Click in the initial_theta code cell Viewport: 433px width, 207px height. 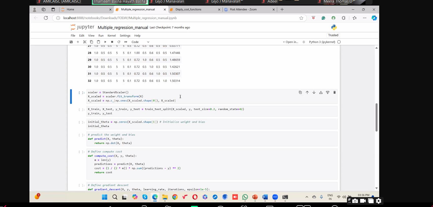pyautogui.click(x=212, y=124)
